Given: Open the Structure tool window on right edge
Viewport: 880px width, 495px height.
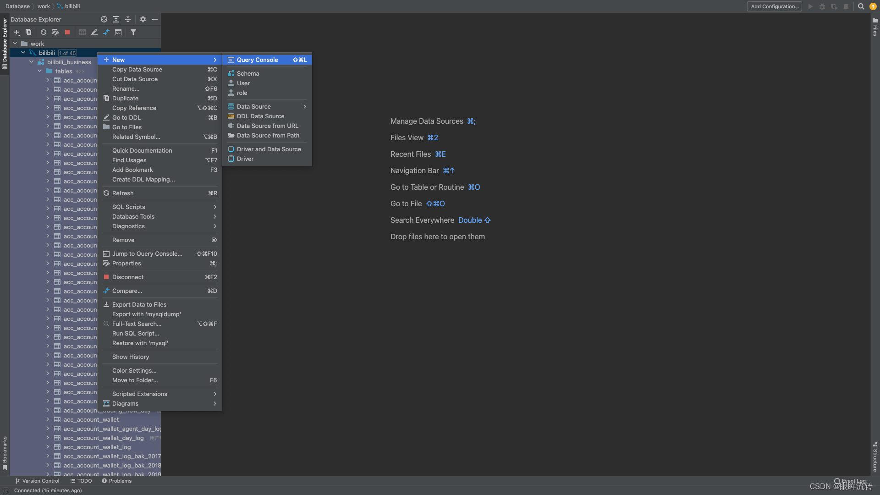Looking at the screenshot, I should coord(875,457).
